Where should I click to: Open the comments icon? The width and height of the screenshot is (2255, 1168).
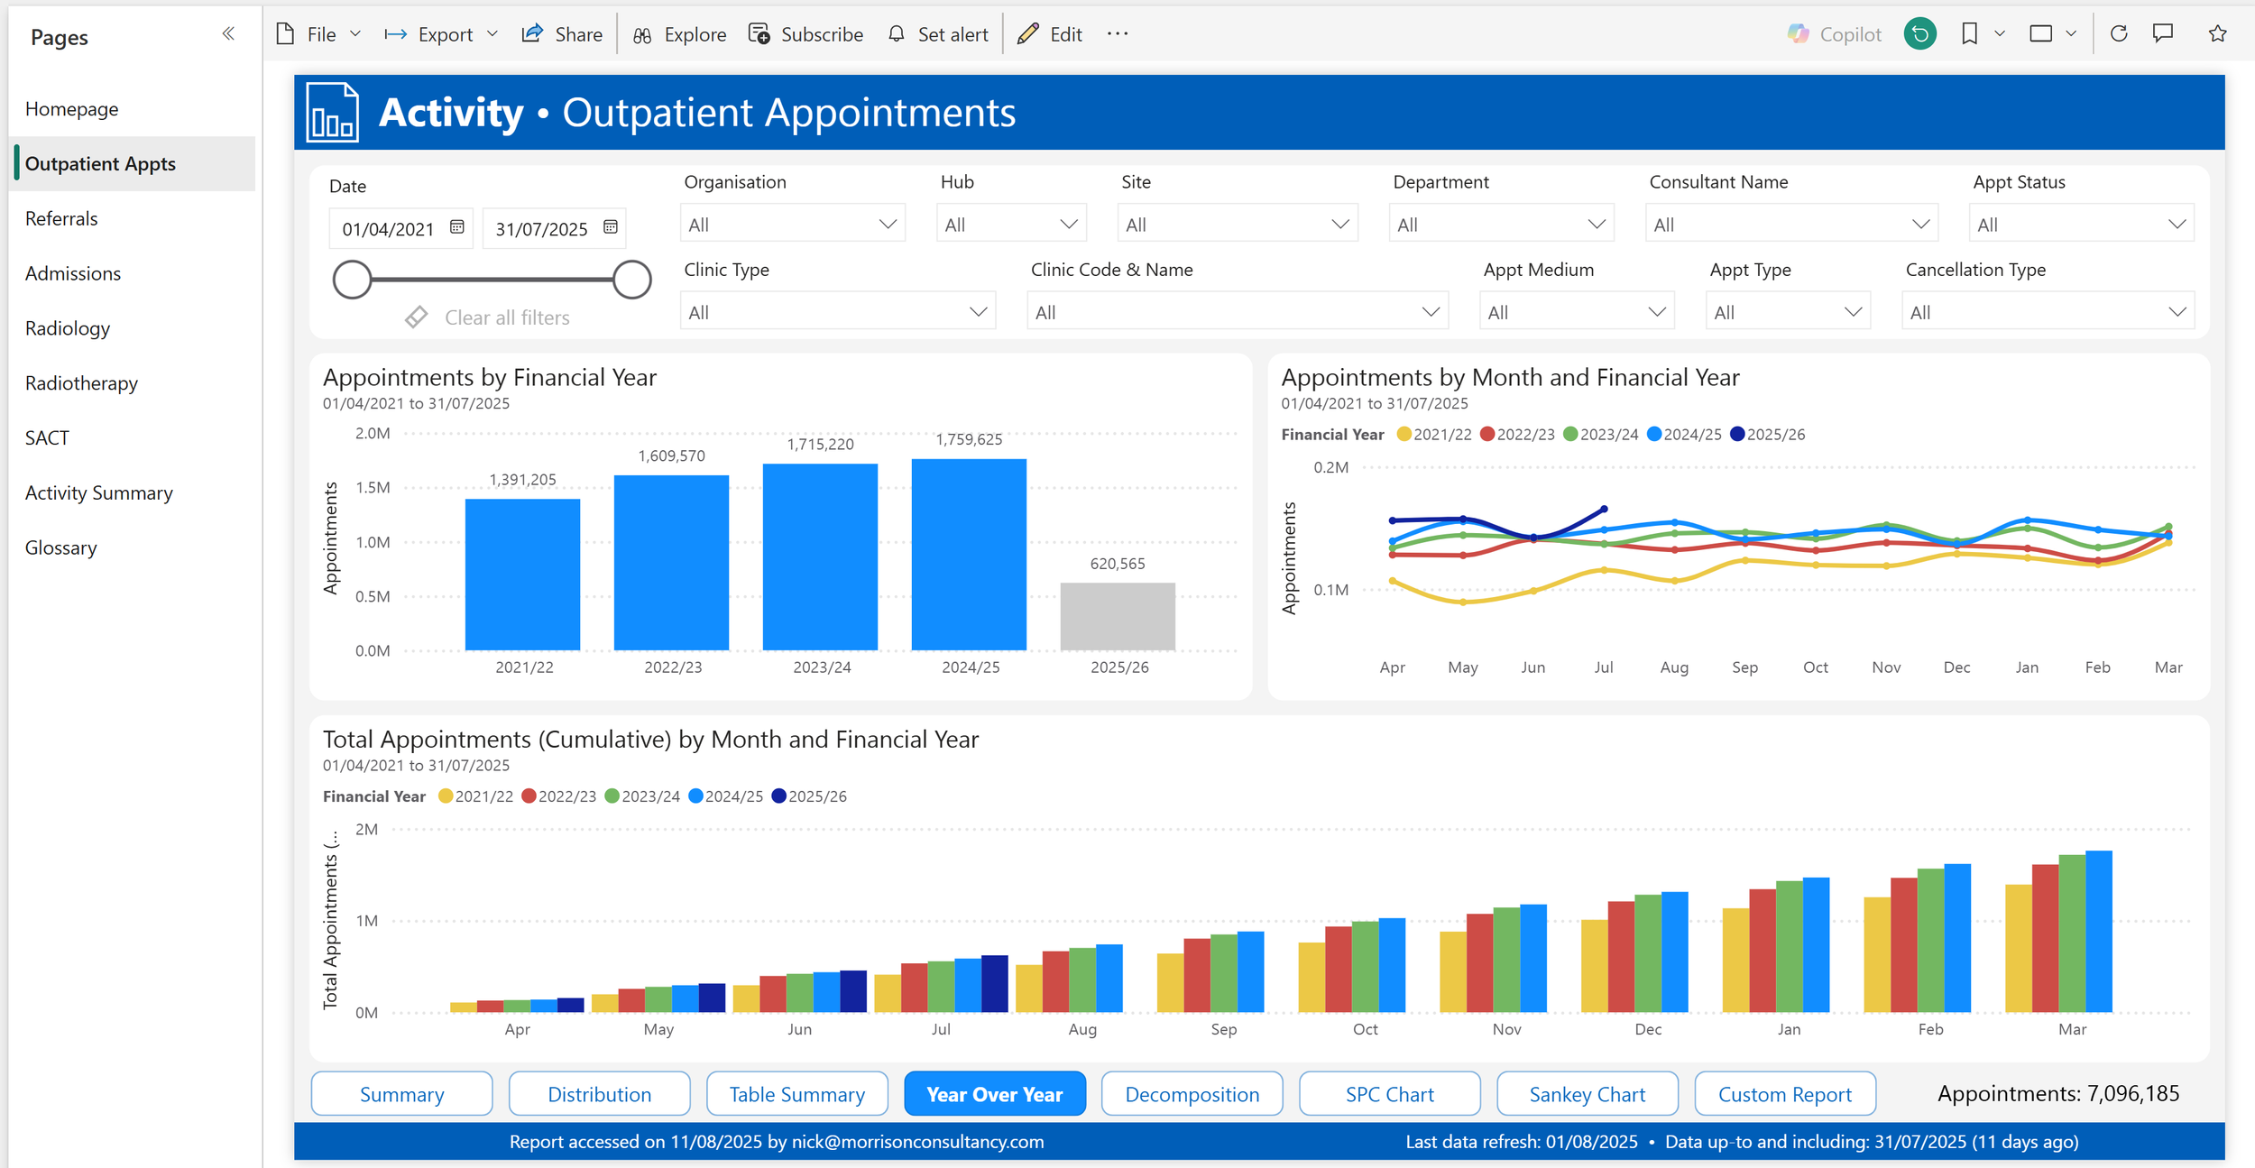pyautogui.click(x=2163, y=34)
